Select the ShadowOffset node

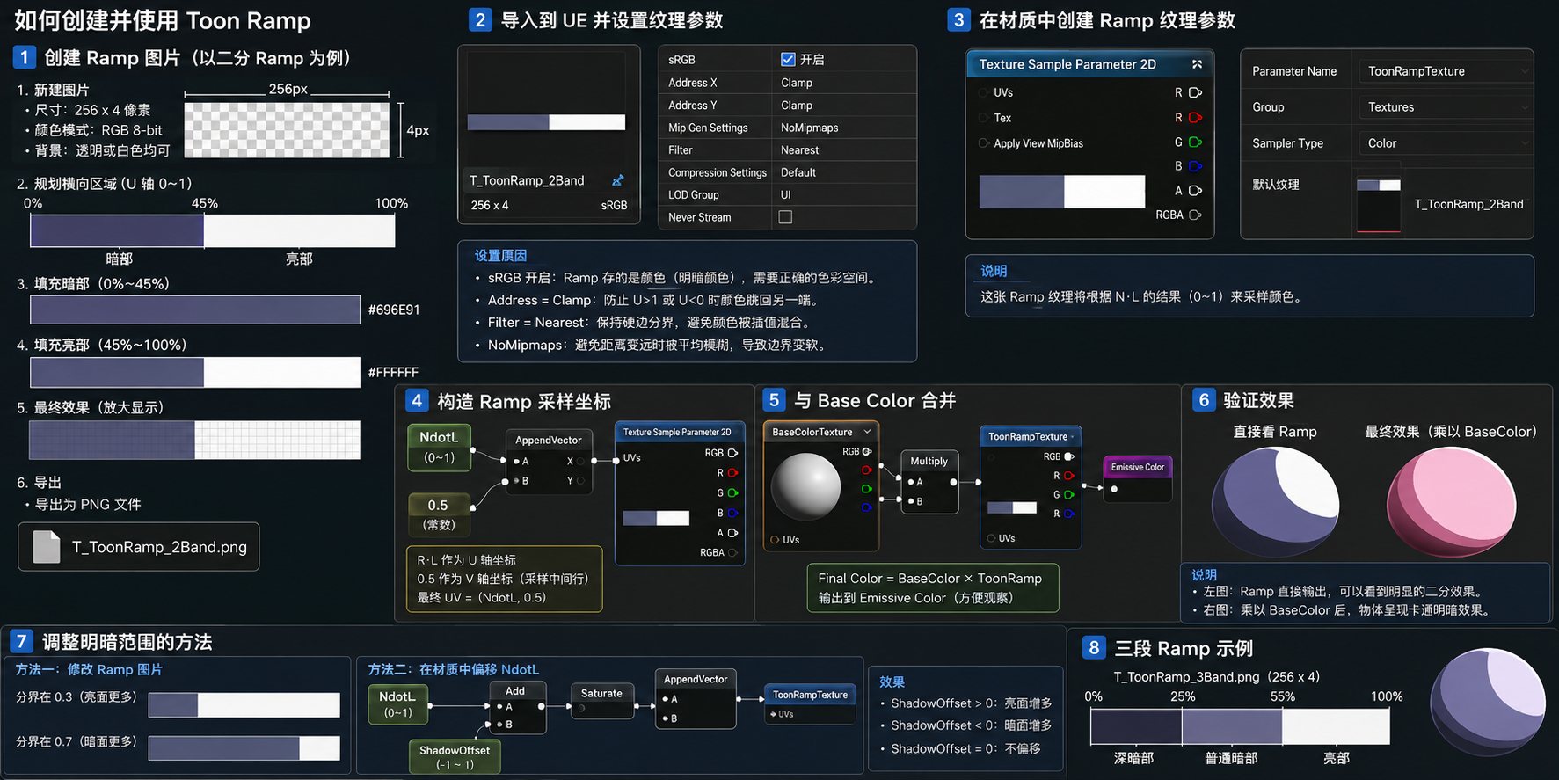(455, 757)
